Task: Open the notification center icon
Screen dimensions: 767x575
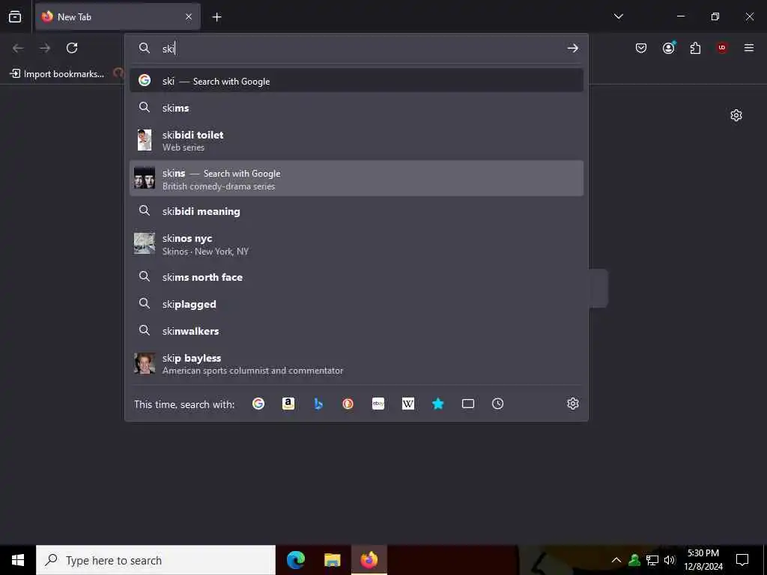Action: [x=742, y=560]
